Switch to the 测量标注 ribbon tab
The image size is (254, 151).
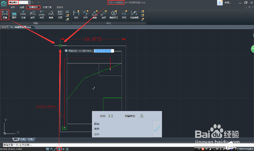[x=33, y=7]
